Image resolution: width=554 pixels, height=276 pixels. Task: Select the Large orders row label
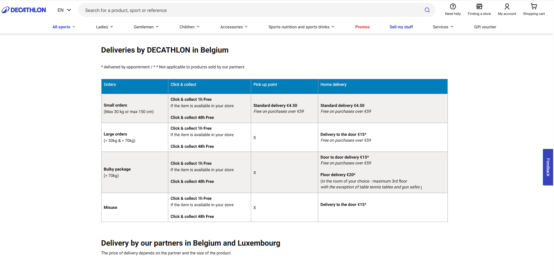[x=115, y=134]
